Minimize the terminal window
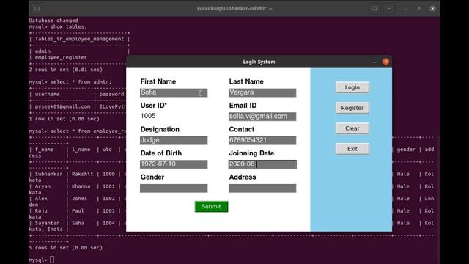 [405, 9]
